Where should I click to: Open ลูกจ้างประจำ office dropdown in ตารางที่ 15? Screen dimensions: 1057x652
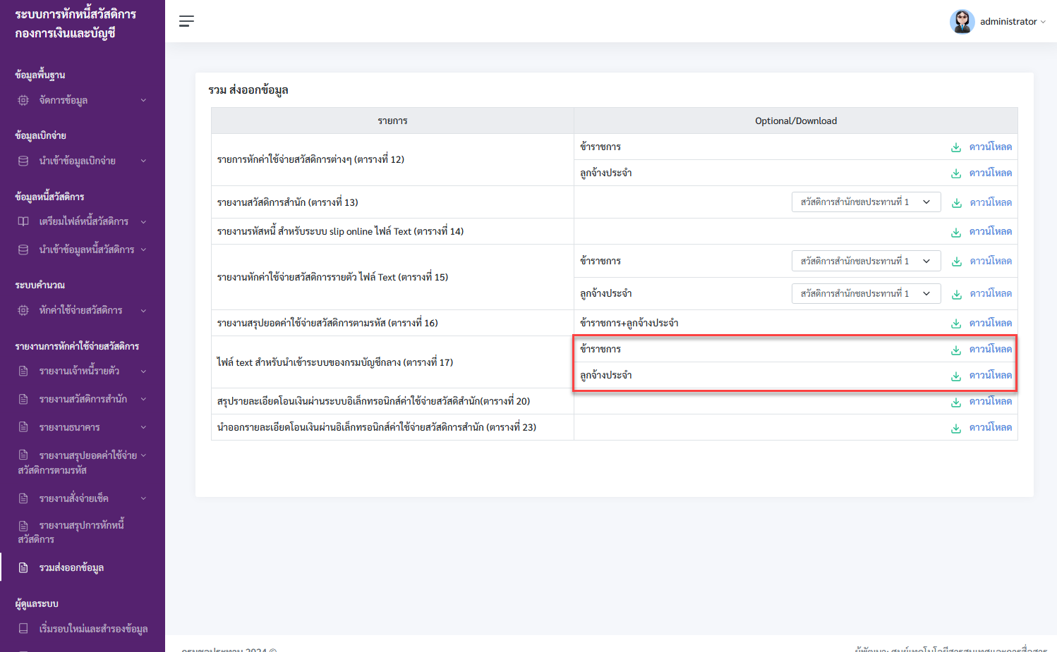tap(866, 293)
